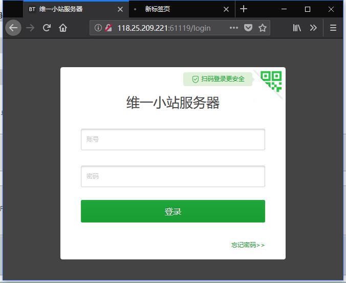Bookmark this page with the star icon
346x283 pixels.
coord(263,28)
